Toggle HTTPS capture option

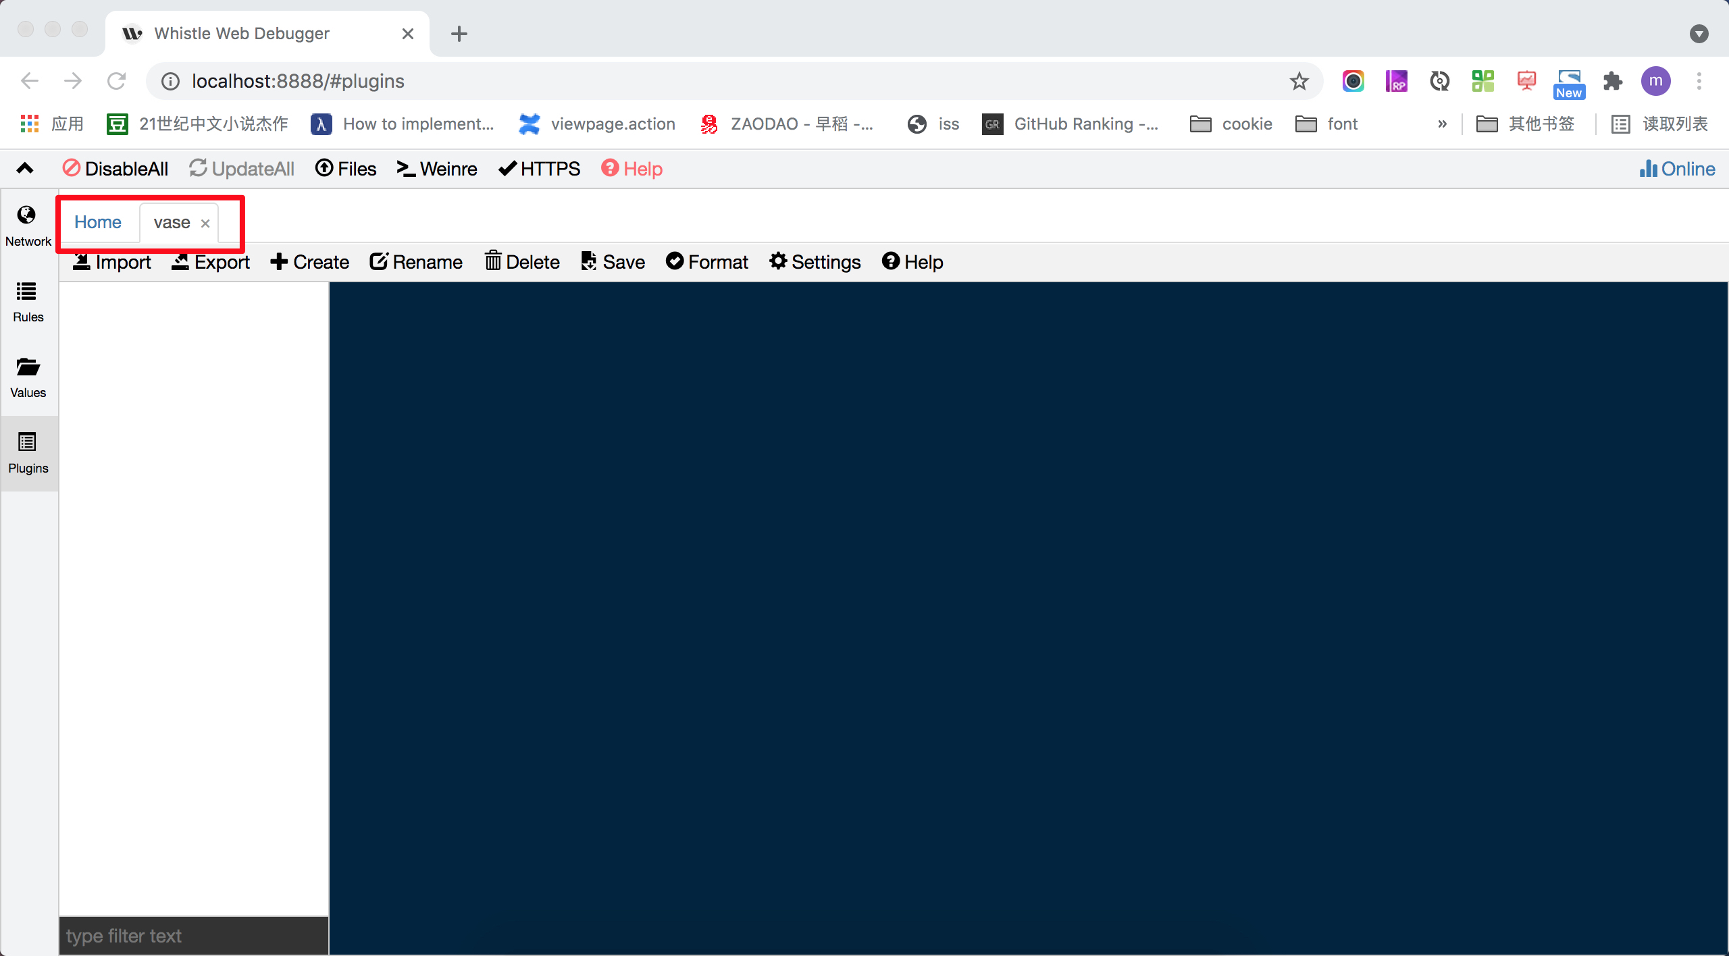click(539, 169)
